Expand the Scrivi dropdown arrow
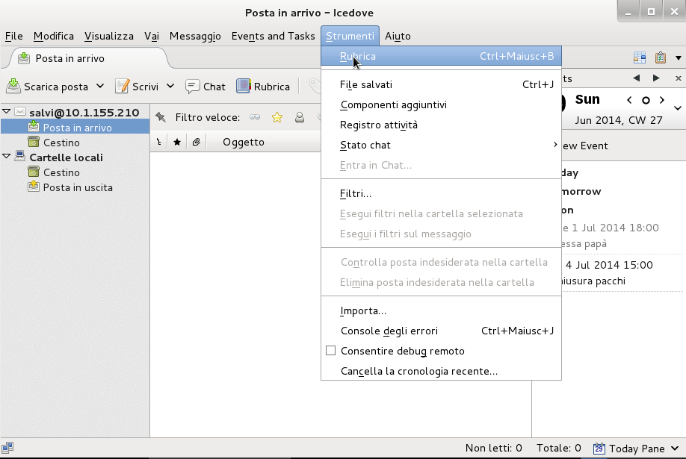 pos(170,87)
